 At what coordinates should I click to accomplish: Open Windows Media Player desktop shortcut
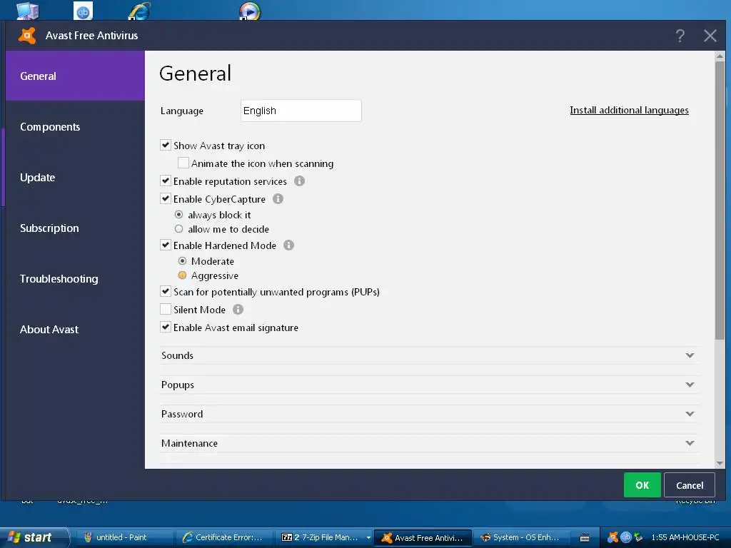pos(249,10)
